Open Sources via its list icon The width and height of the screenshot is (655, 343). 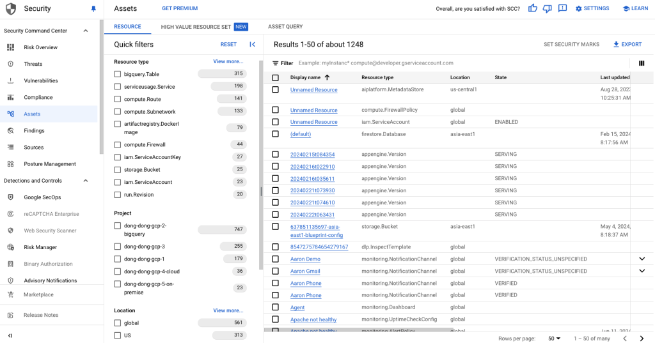click(x=10, y=148)
